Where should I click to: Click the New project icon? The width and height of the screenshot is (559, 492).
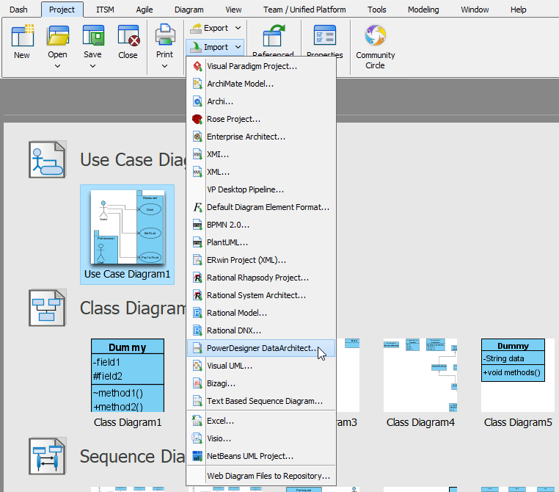[23, 35]
